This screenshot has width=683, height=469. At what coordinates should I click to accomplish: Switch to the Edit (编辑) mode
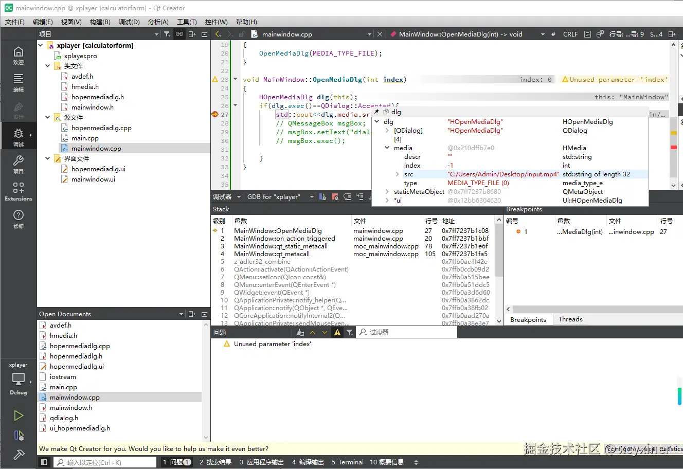19,82
